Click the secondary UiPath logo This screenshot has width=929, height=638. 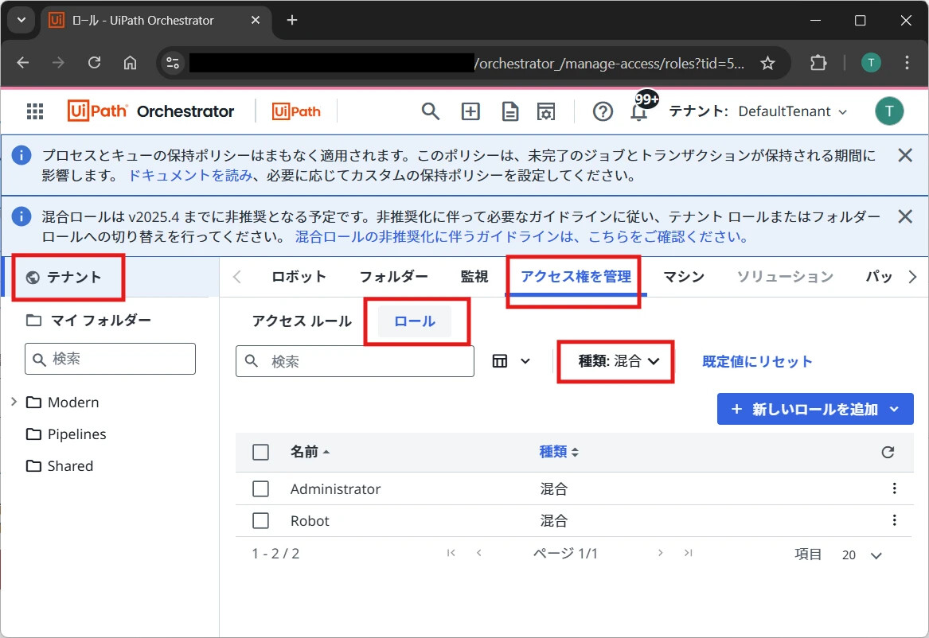tap(296, 111)
